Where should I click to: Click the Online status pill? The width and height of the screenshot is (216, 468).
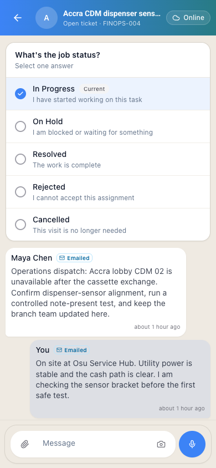click(188, 18)
